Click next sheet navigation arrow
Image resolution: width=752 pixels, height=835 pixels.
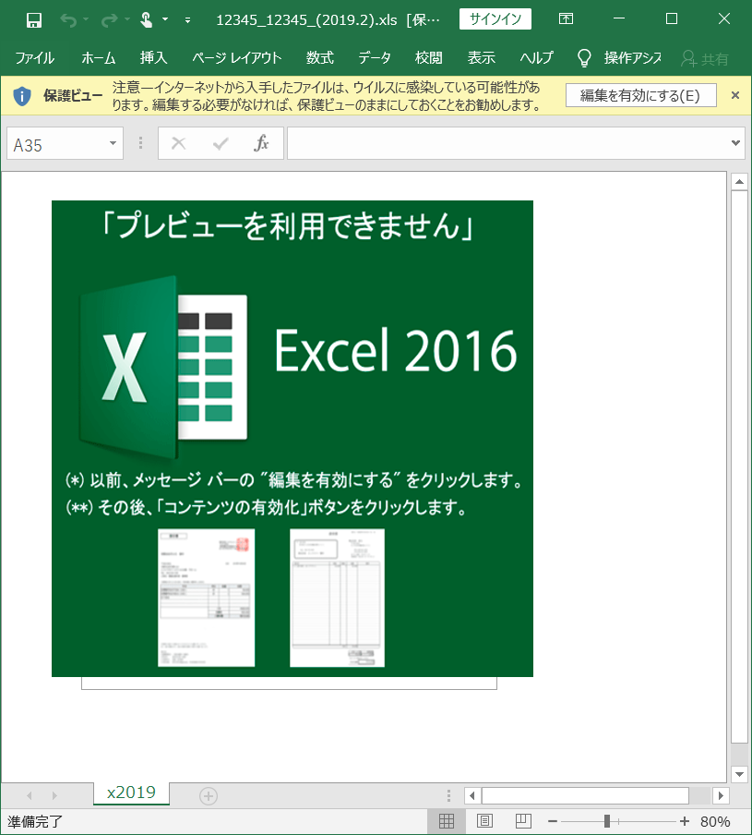click(54, 795)
